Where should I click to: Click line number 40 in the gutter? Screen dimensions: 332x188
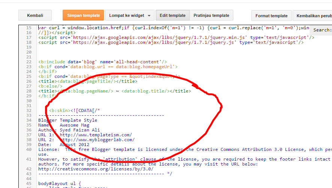click(x=29, y=149)
